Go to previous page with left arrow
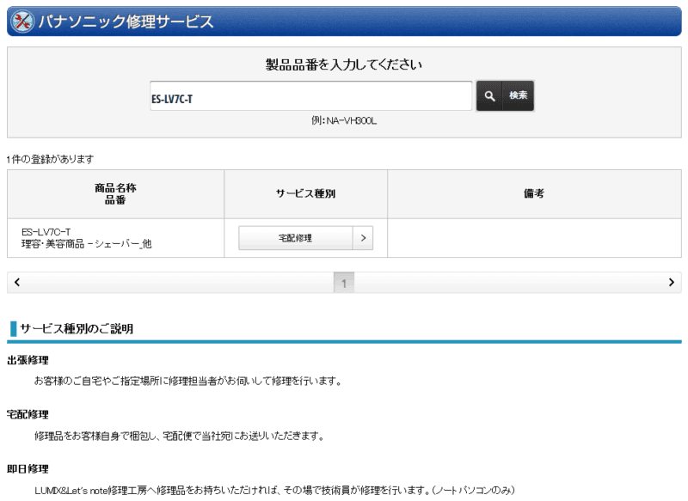The height and width of the screenshot is (501, 688). [17, 282]
